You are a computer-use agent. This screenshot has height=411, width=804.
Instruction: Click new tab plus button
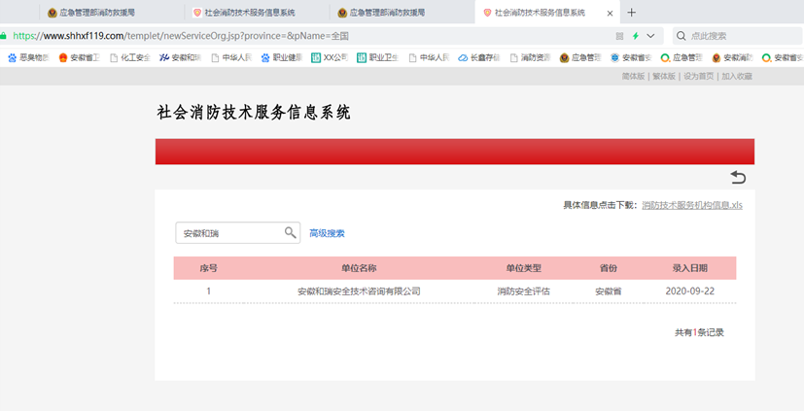632,13
